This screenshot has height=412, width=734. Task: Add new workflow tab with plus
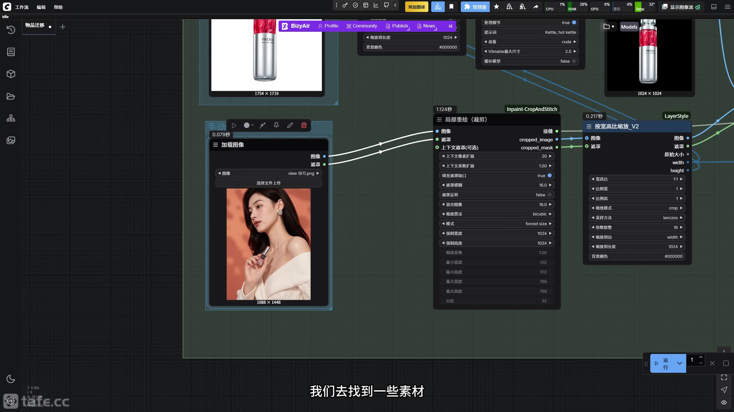click(x=63, y=27)
